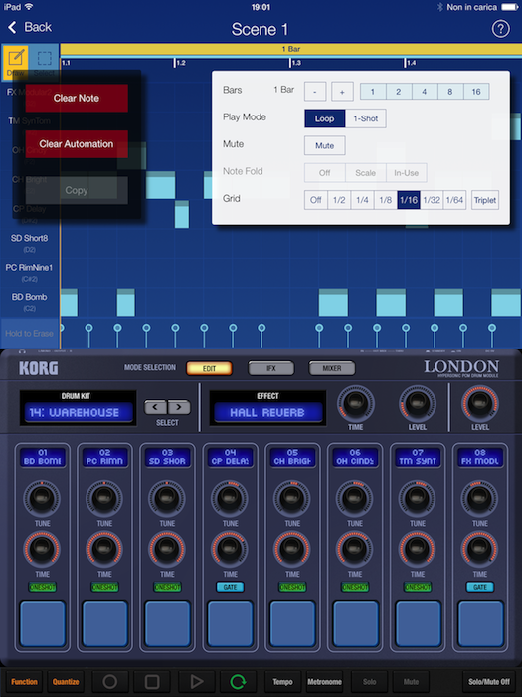Tap drum pad for channel 01

click(42, 623)
